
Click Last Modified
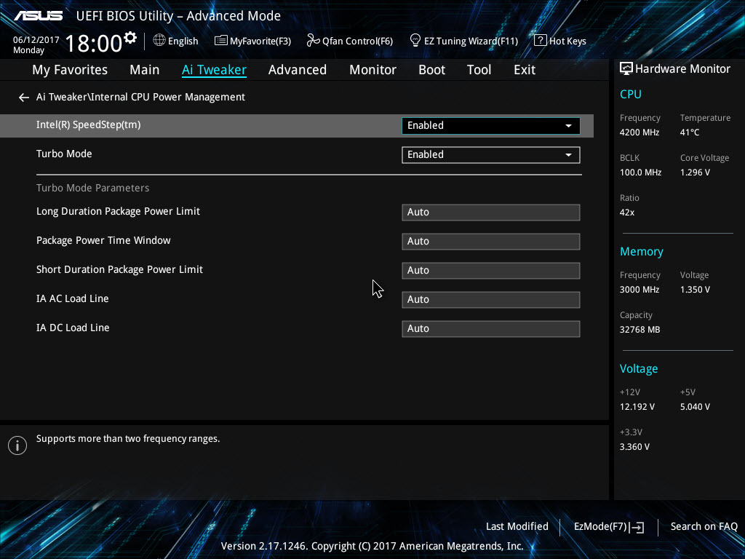tap(517, 527)
